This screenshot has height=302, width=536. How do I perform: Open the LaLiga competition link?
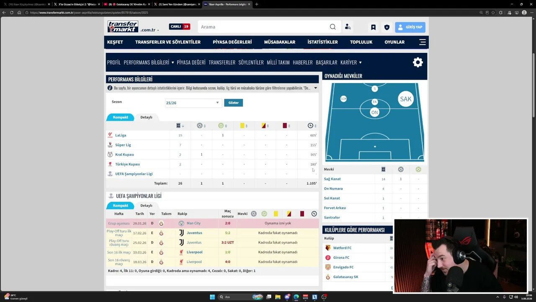[121, 135]
